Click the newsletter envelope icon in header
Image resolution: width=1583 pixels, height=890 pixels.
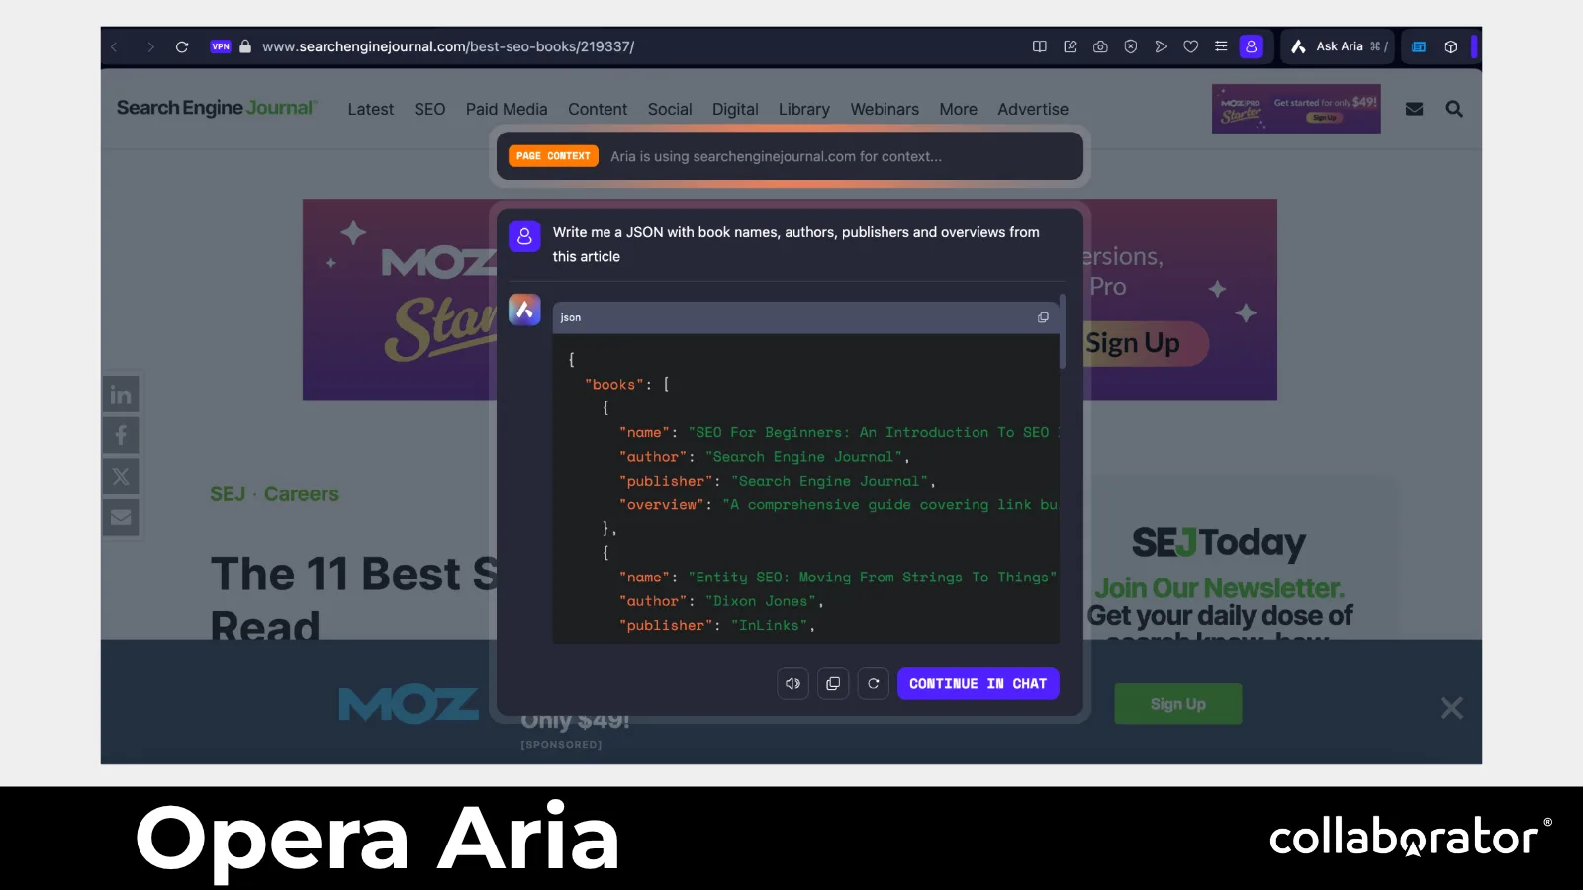point(1415,109)
